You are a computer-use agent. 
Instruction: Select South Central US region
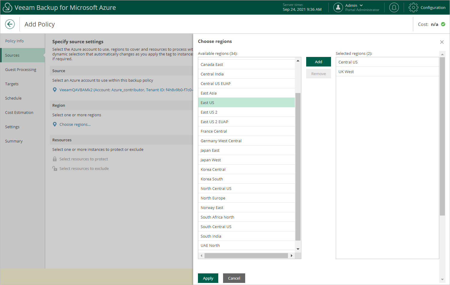247,227
